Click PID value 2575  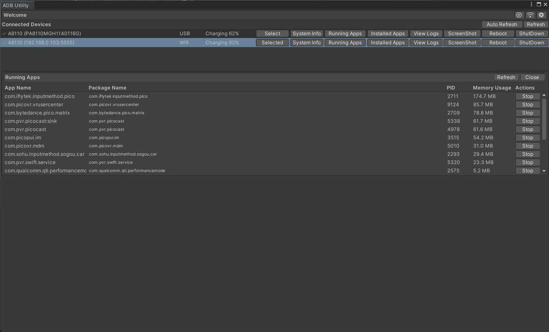[453, 171]
